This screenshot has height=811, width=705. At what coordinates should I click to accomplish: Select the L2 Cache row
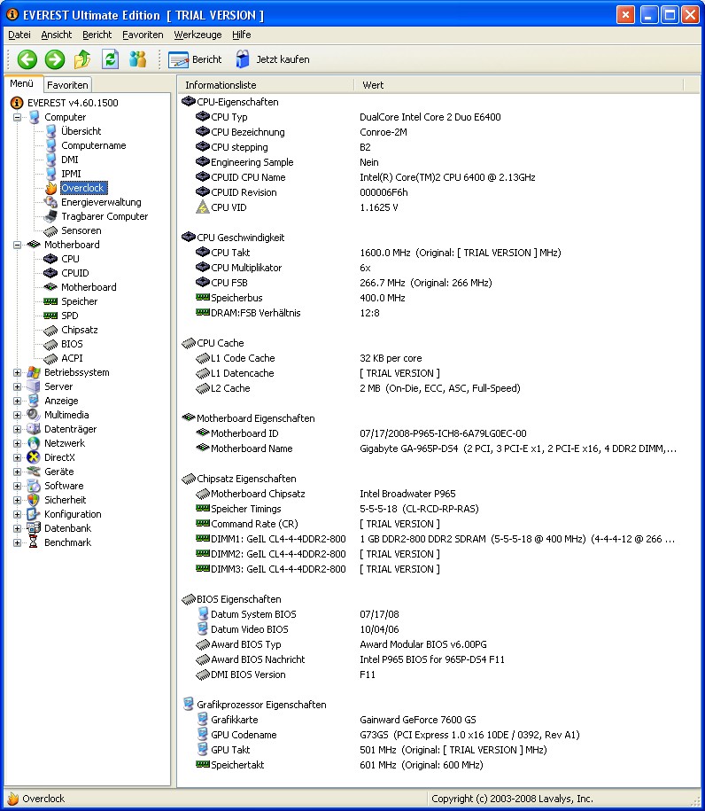click(438, 388)
